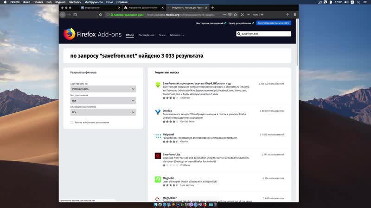Click the Netpanel dotted icon

[x=158, y=135]
